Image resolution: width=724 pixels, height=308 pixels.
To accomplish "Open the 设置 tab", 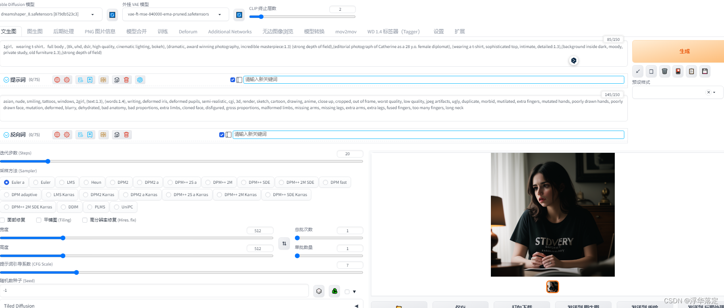I will tap(438, 31).
